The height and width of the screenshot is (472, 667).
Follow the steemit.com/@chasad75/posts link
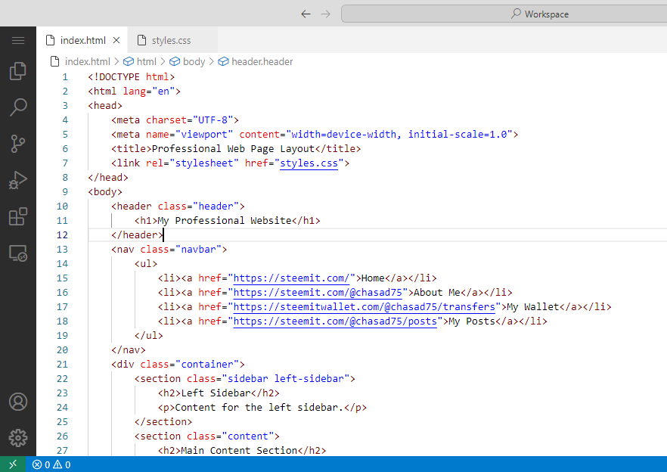(x=335, y=321)
